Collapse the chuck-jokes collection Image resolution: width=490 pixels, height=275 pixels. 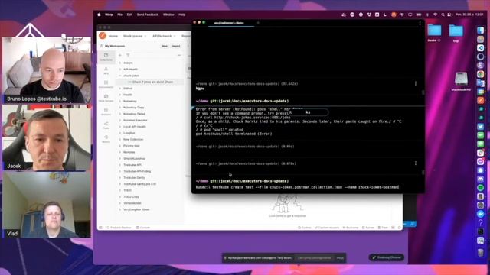pyautogui.click(x=120, y=76)
